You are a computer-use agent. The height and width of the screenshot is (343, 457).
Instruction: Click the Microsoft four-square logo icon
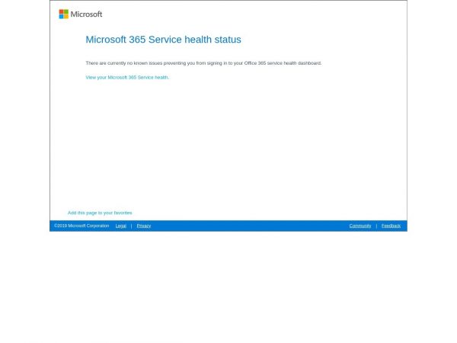[64, 14]
